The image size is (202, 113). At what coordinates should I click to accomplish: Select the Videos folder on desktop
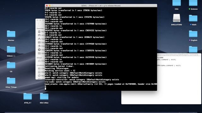[x=11, y=51]
